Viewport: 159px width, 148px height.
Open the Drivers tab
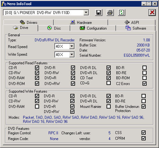pyautogui.click(x=29, y=22)
